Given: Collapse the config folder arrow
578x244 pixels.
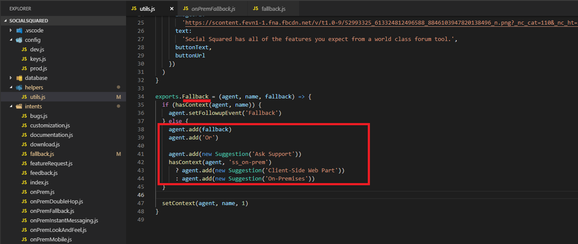Looking at the screenshot, I should coord(11,40).
